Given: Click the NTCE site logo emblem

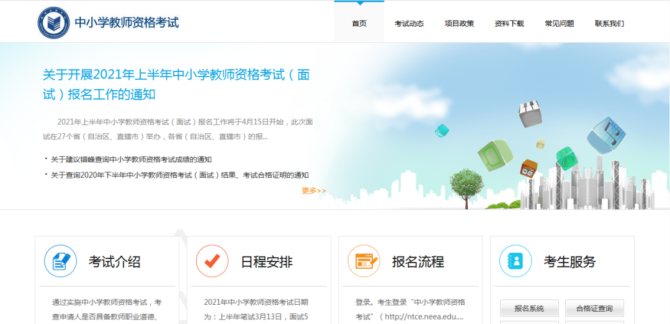Looking at the screenshot, I should [53, 23].
